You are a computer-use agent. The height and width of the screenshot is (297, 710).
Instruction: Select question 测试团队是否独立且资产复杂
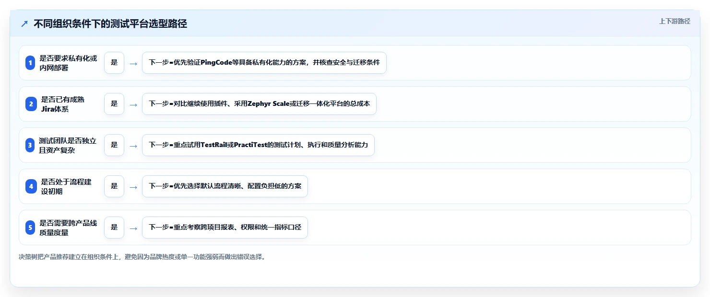(68, 145)
